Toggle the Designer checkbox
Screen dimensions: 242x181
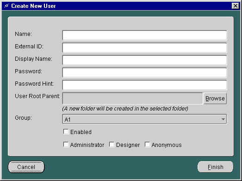pyautogui.click(x=112, y=145)
